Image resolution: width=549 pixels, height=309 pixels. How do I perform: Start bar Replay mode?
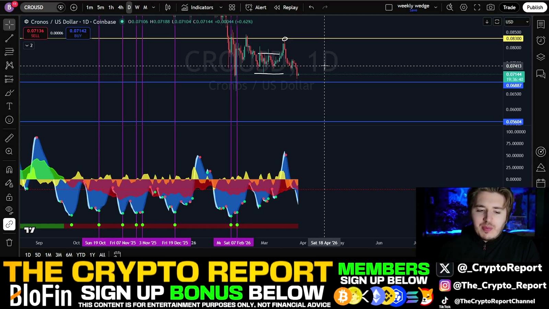[286, 7]
